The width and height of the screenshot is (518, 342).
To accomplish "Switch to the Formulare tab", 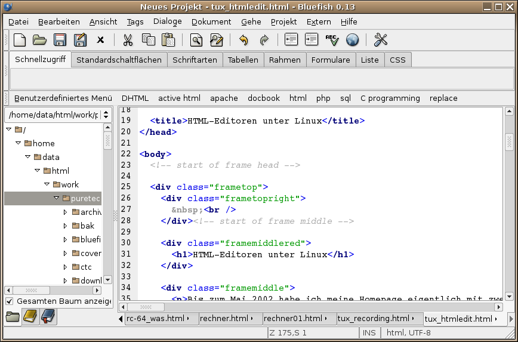I will pos(331,60).
